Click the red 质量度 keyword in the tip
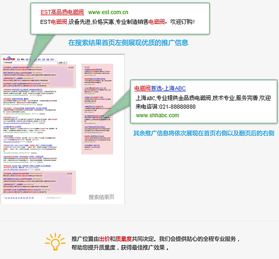This screenshot has width=279, height=259. click(123, 239)
